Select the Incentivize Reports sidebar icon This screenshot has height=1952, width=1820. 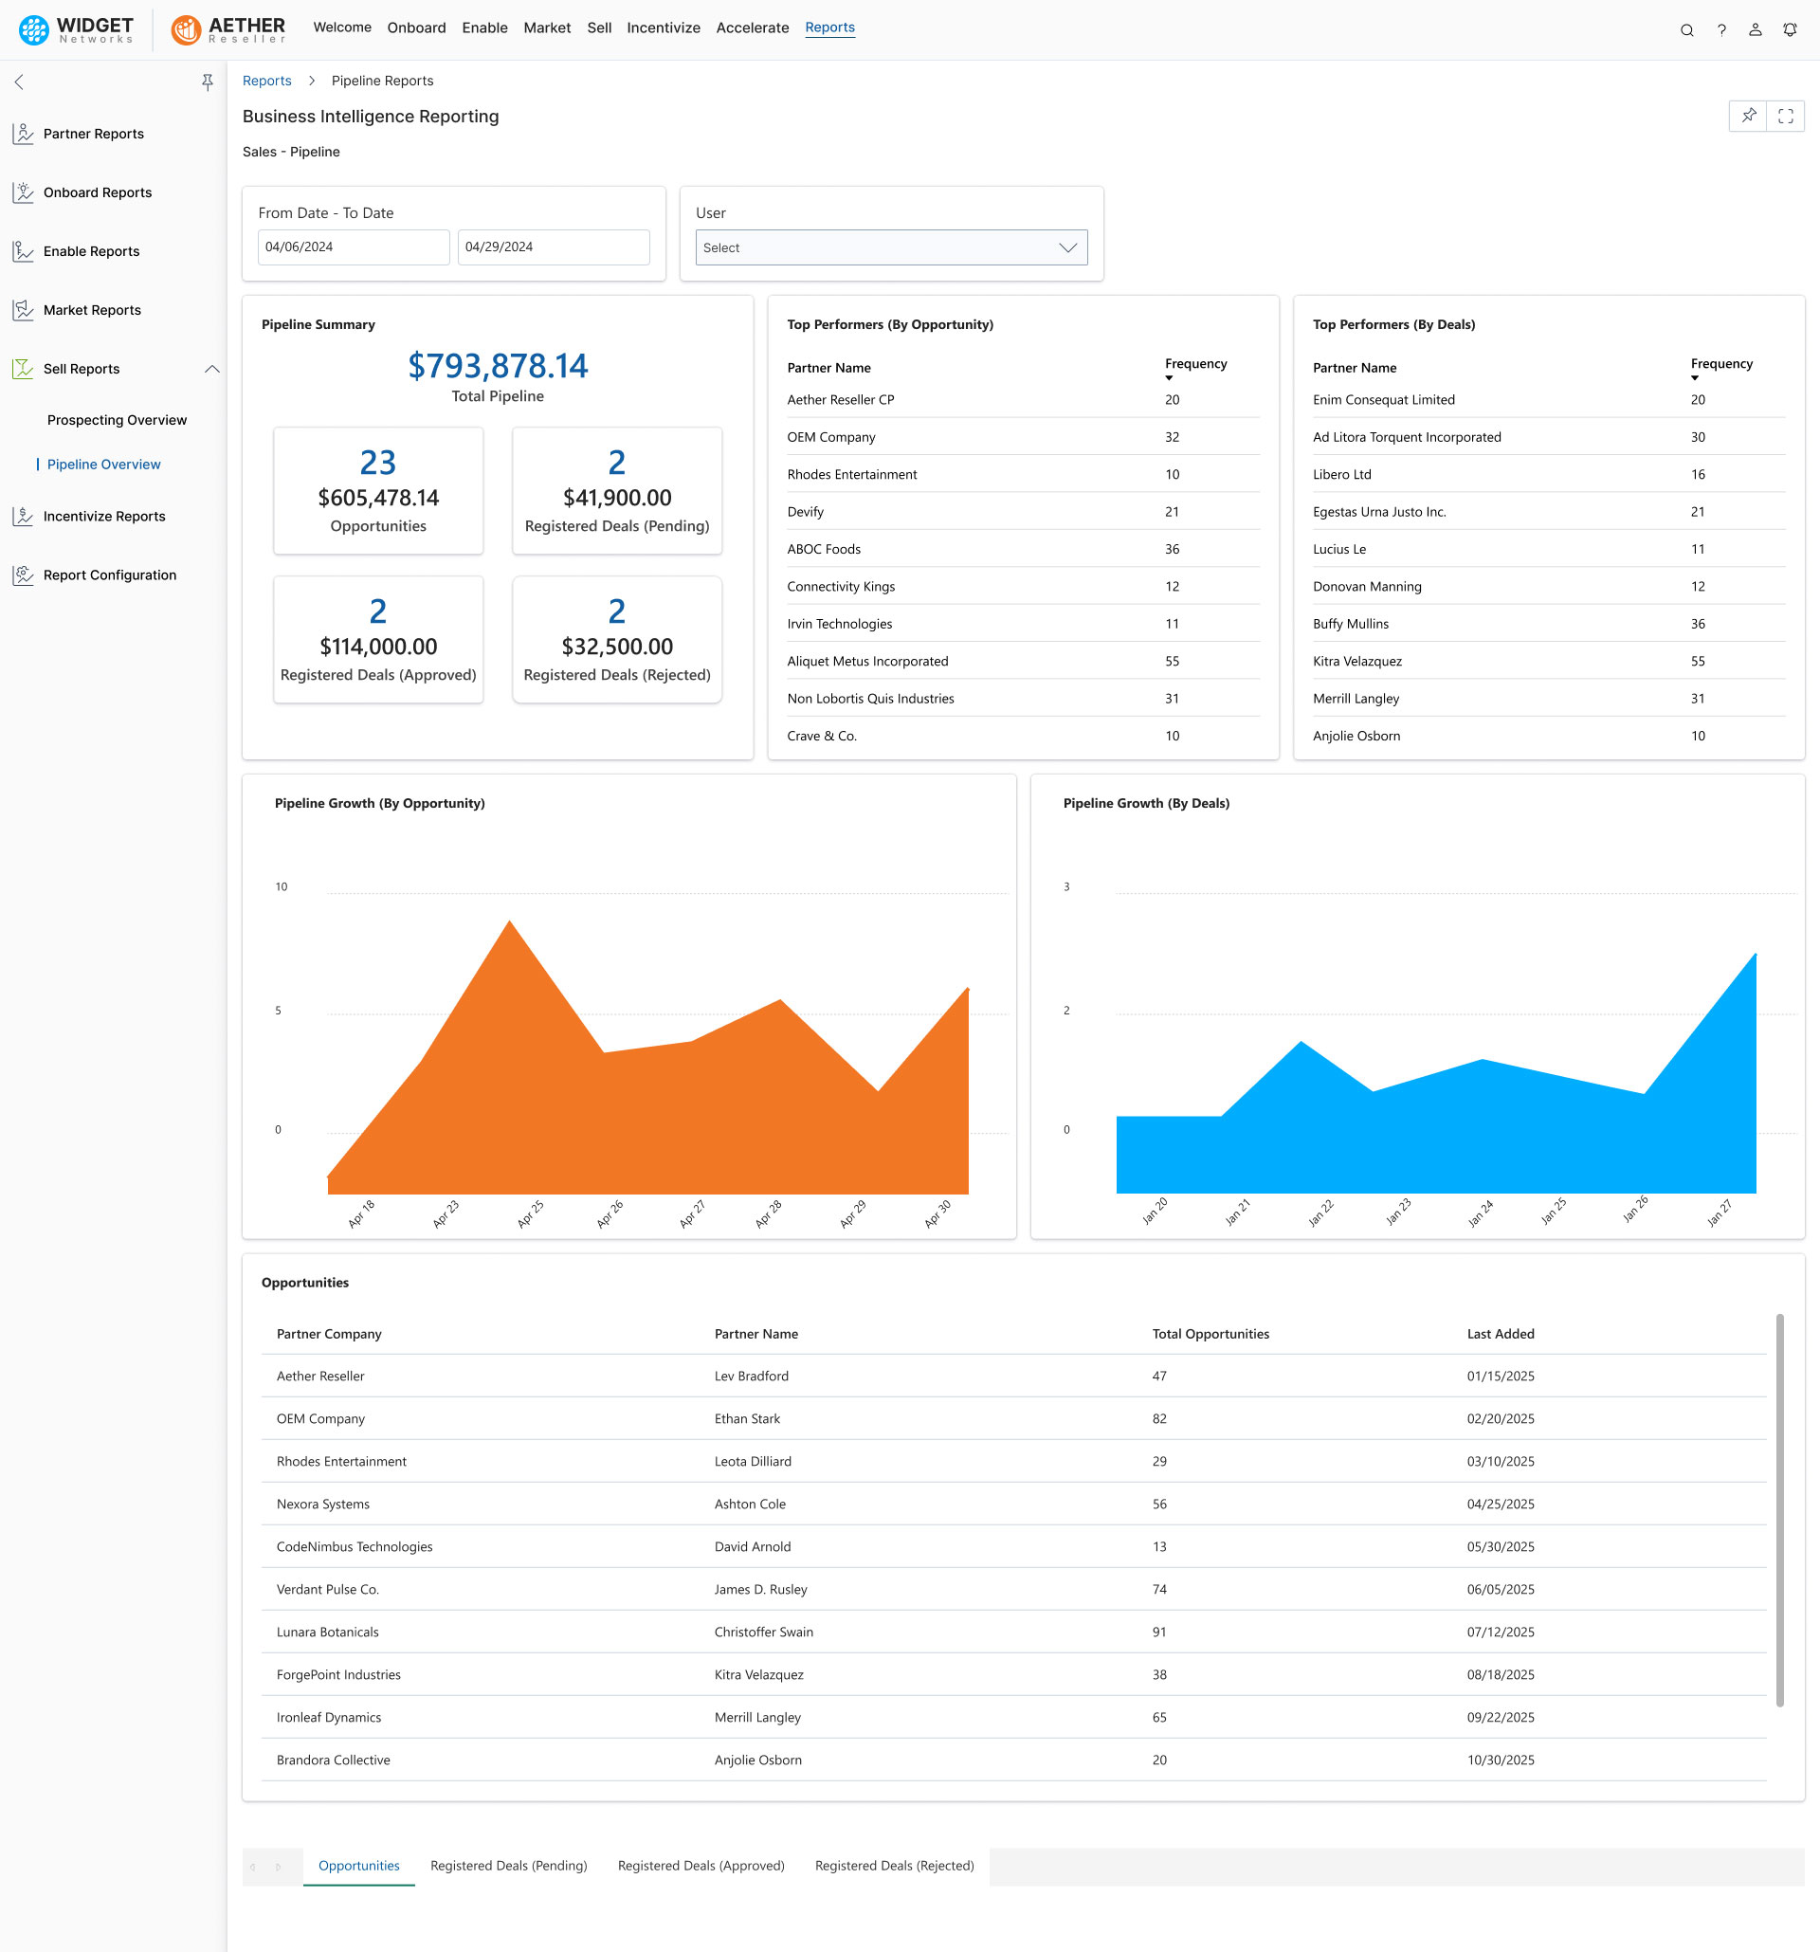click(25, 516)
